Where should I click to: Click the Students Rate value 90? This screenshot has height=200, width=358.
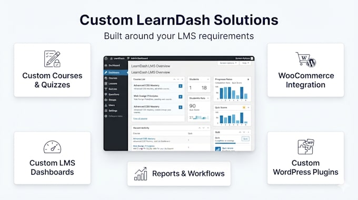click(193, 106)
